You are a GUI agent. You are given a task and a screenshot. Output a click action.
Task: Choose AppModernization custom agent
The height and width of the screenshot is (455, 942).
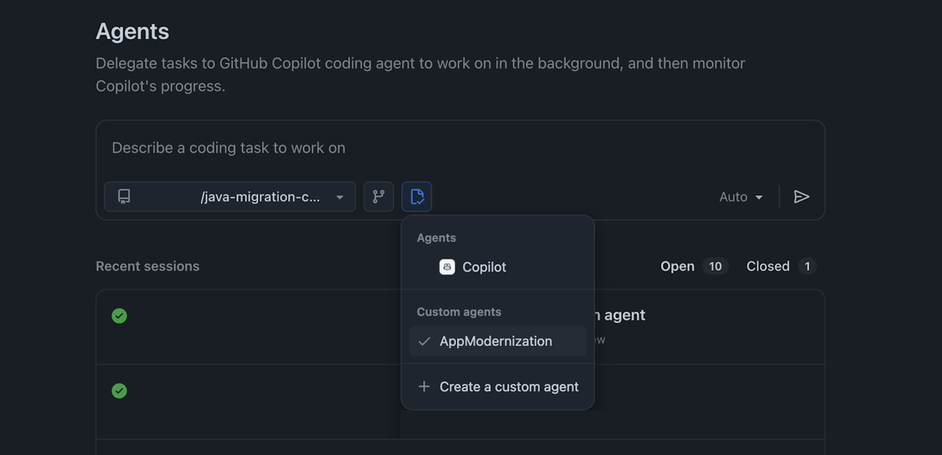point(496,341)
